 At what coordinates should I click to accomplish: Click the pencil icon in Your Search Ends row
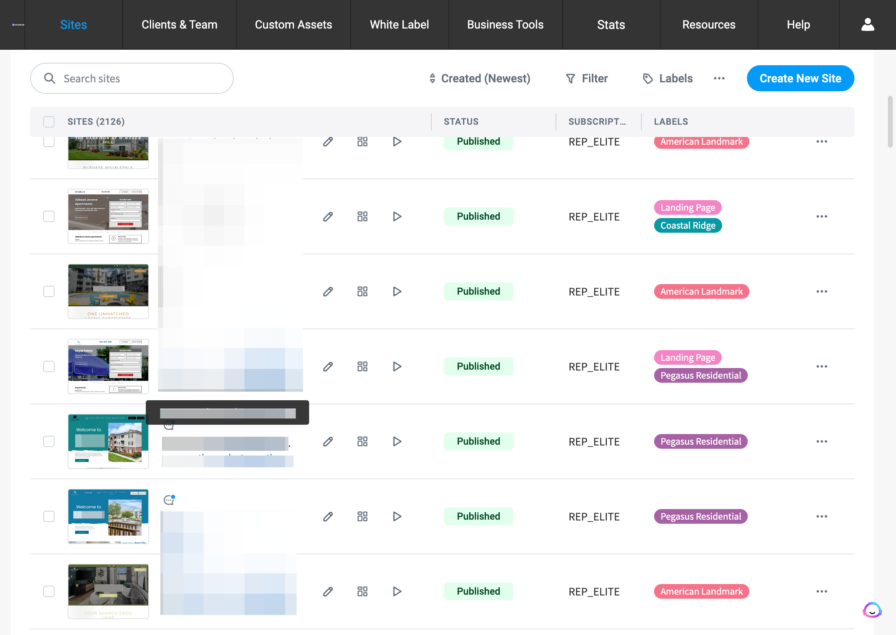[x=328, y=591]
